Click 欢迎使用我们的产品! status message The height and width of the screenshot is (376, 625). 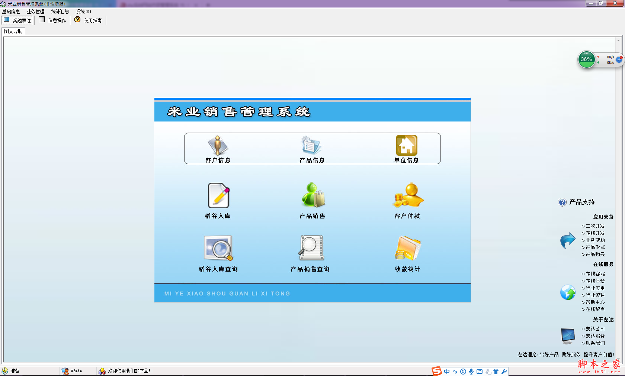click(129, 371)
